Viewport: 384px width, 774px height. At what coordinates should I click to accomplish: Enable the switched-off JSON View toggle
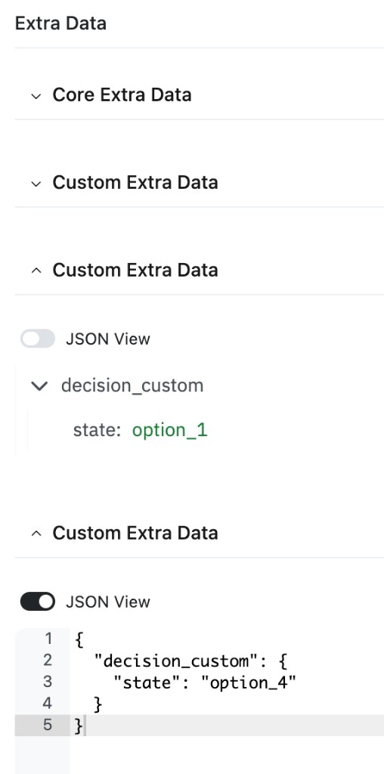point(38,339)
